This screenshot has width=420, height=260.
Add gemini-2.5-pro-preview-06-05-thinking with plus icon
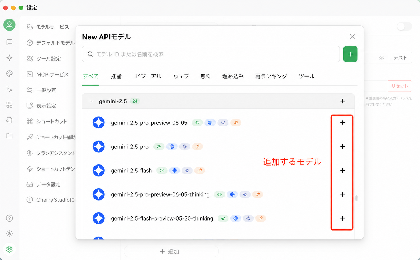coord(342,194)
